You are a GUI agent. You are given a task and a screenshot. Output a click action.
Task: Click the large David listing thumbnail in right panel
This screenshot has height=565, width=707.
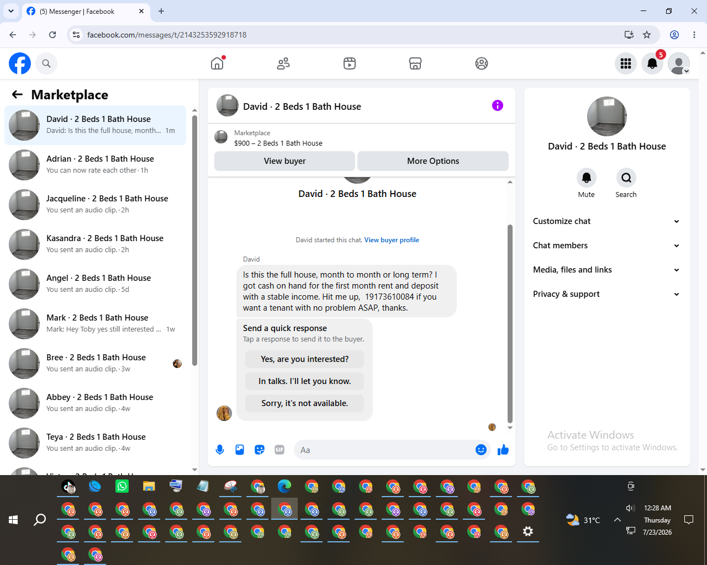coord(607,116)
